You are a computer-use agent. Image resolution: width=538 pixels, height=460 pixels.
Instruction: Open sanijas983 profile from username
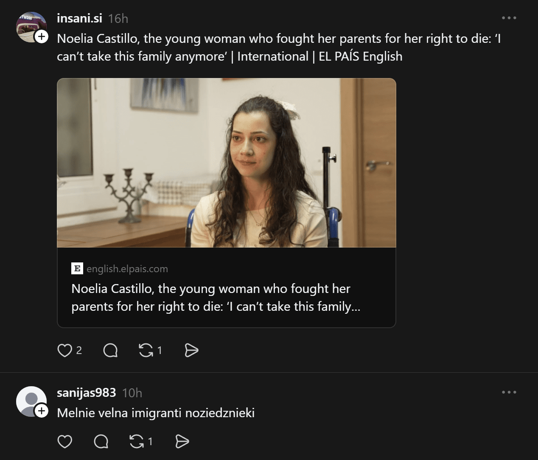tap(86, 393)
